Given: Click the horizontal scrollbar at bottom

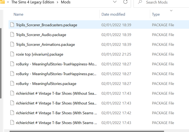Looking at the screenshot, I should tap(87, 131).
